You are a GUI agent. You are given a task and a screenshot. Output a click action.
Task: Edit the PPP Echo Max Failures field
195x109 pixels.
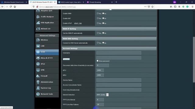100,104
